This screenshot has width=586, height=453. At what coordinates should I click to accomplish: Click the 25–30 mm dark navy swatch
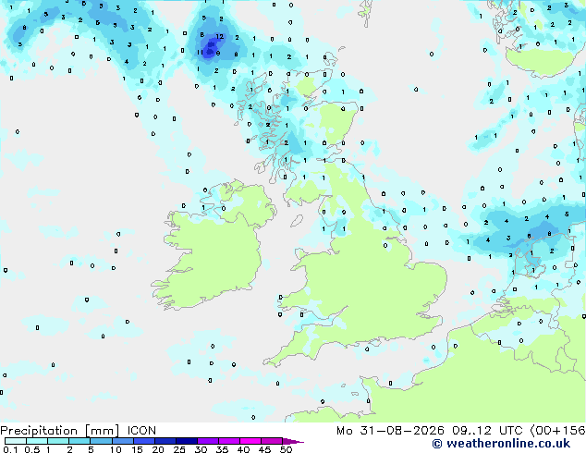(x=187, y=441)
